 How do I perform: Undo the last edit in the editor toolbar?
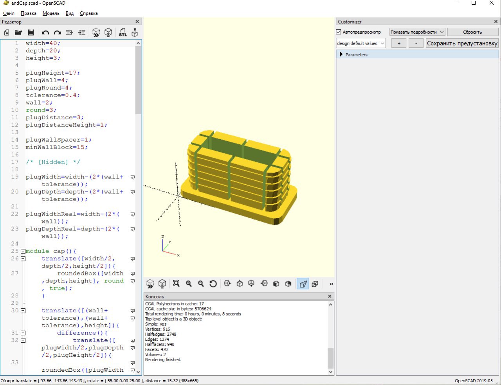pyautogui.click(x=45, y=33)
